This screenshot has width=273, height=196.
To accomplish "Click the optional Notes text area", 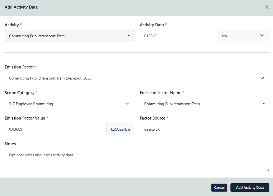I will 137,160.
